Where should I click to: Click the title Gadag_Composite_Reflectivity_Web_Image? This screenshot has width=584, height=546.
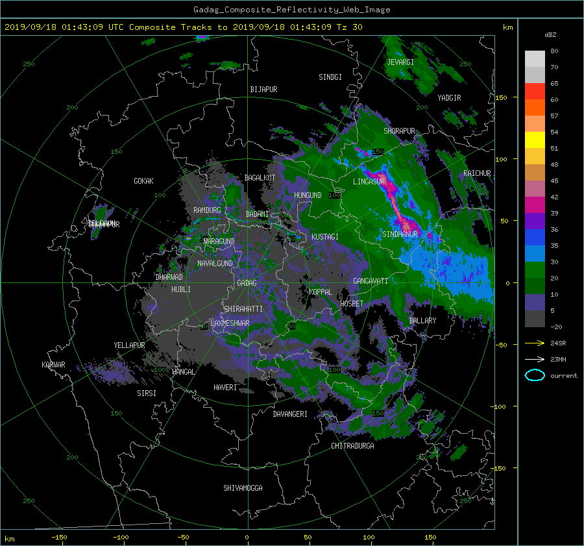pos(291,10)
